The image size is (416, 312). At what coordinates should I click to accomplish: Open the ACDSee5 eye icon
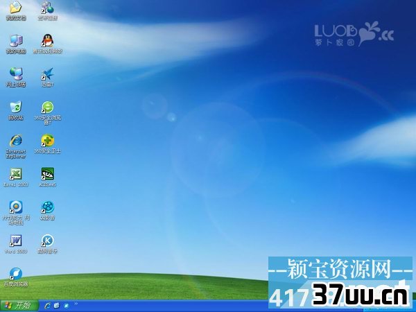pyautogui.click(x=47, y=174)
